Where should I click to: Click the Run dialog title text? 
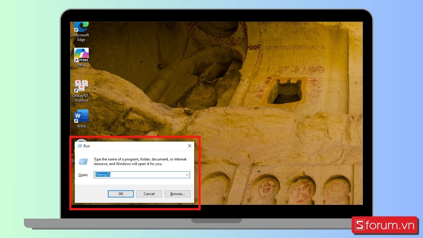[x=87, y=146]
